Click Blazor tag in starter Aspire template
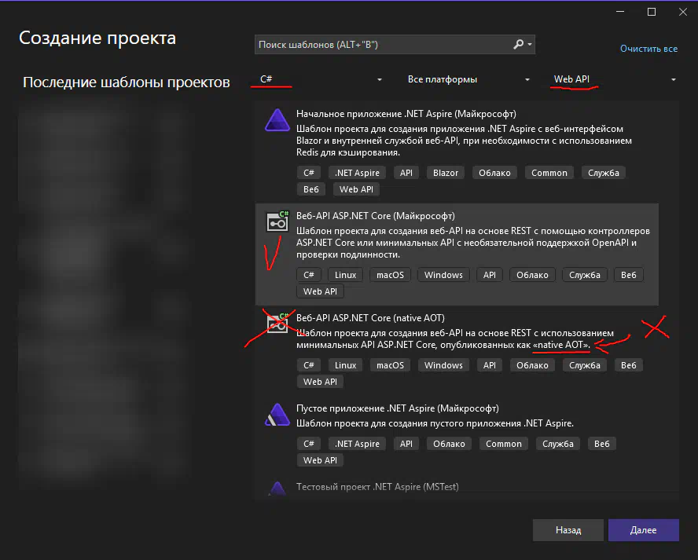The image size is (698, 560). coord(445,173)
